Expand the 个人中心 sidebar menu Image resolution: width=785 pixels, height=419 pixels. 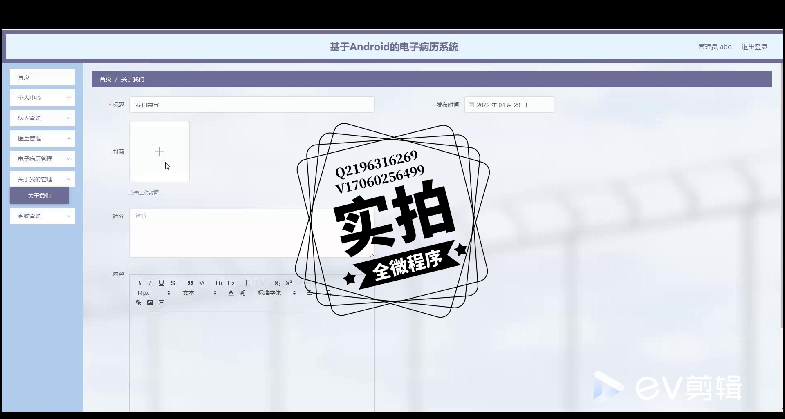tap(43, 98)
